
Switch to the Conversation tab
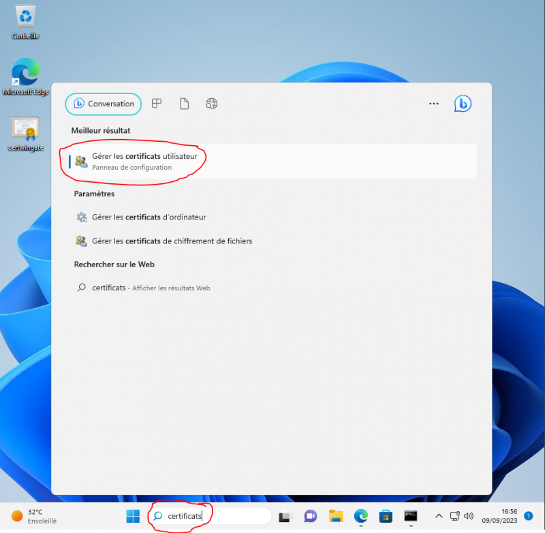point(103,104)
